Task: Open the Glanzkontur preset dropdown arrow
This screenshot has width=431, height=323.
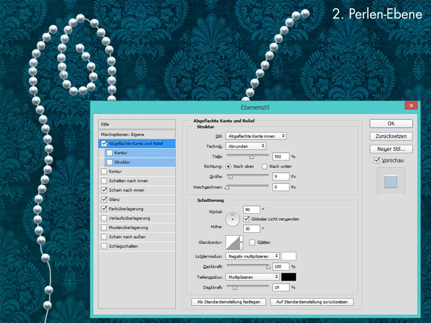Action: (x=241, y=243)
